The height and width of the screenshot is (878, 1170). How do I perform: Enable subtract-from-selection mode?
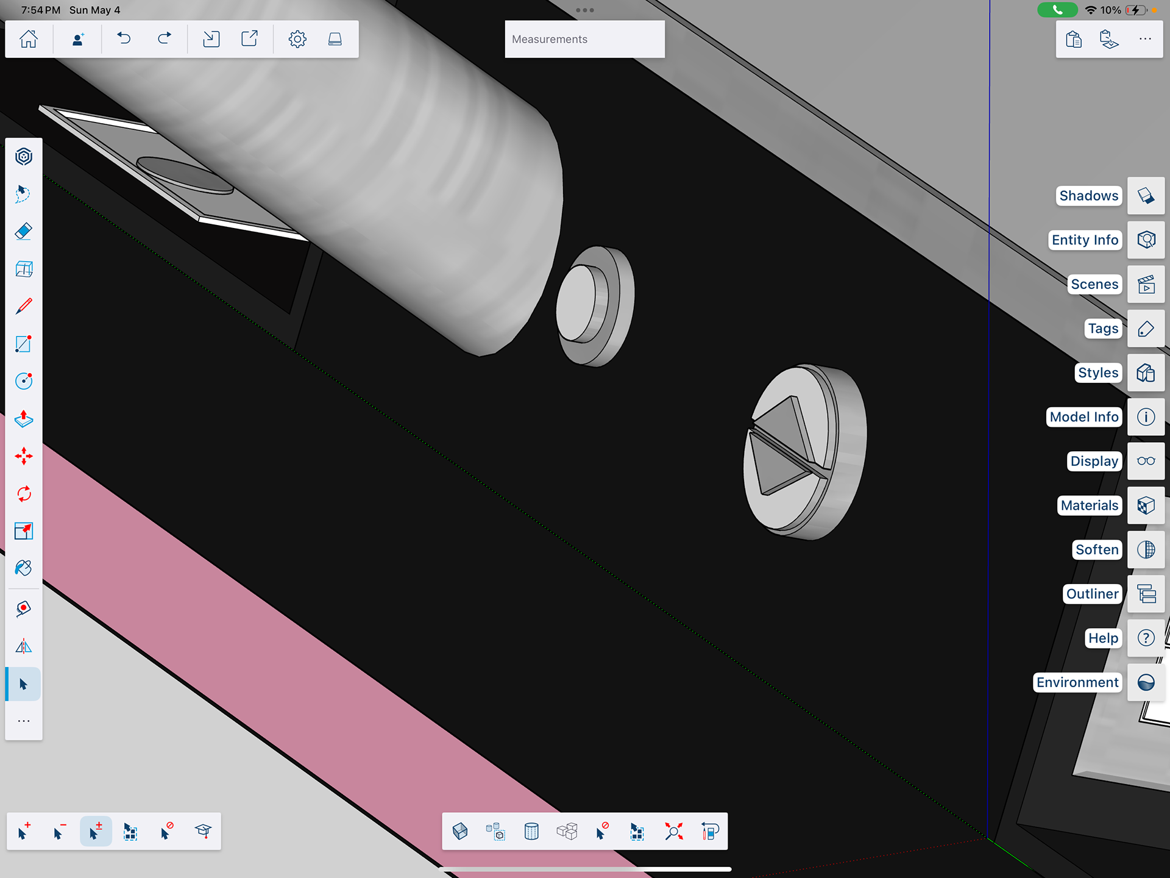coord(59,832)
